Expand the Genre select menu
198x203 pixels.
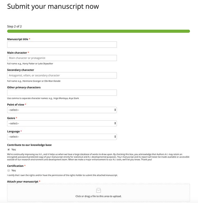(x=62, y=123)
